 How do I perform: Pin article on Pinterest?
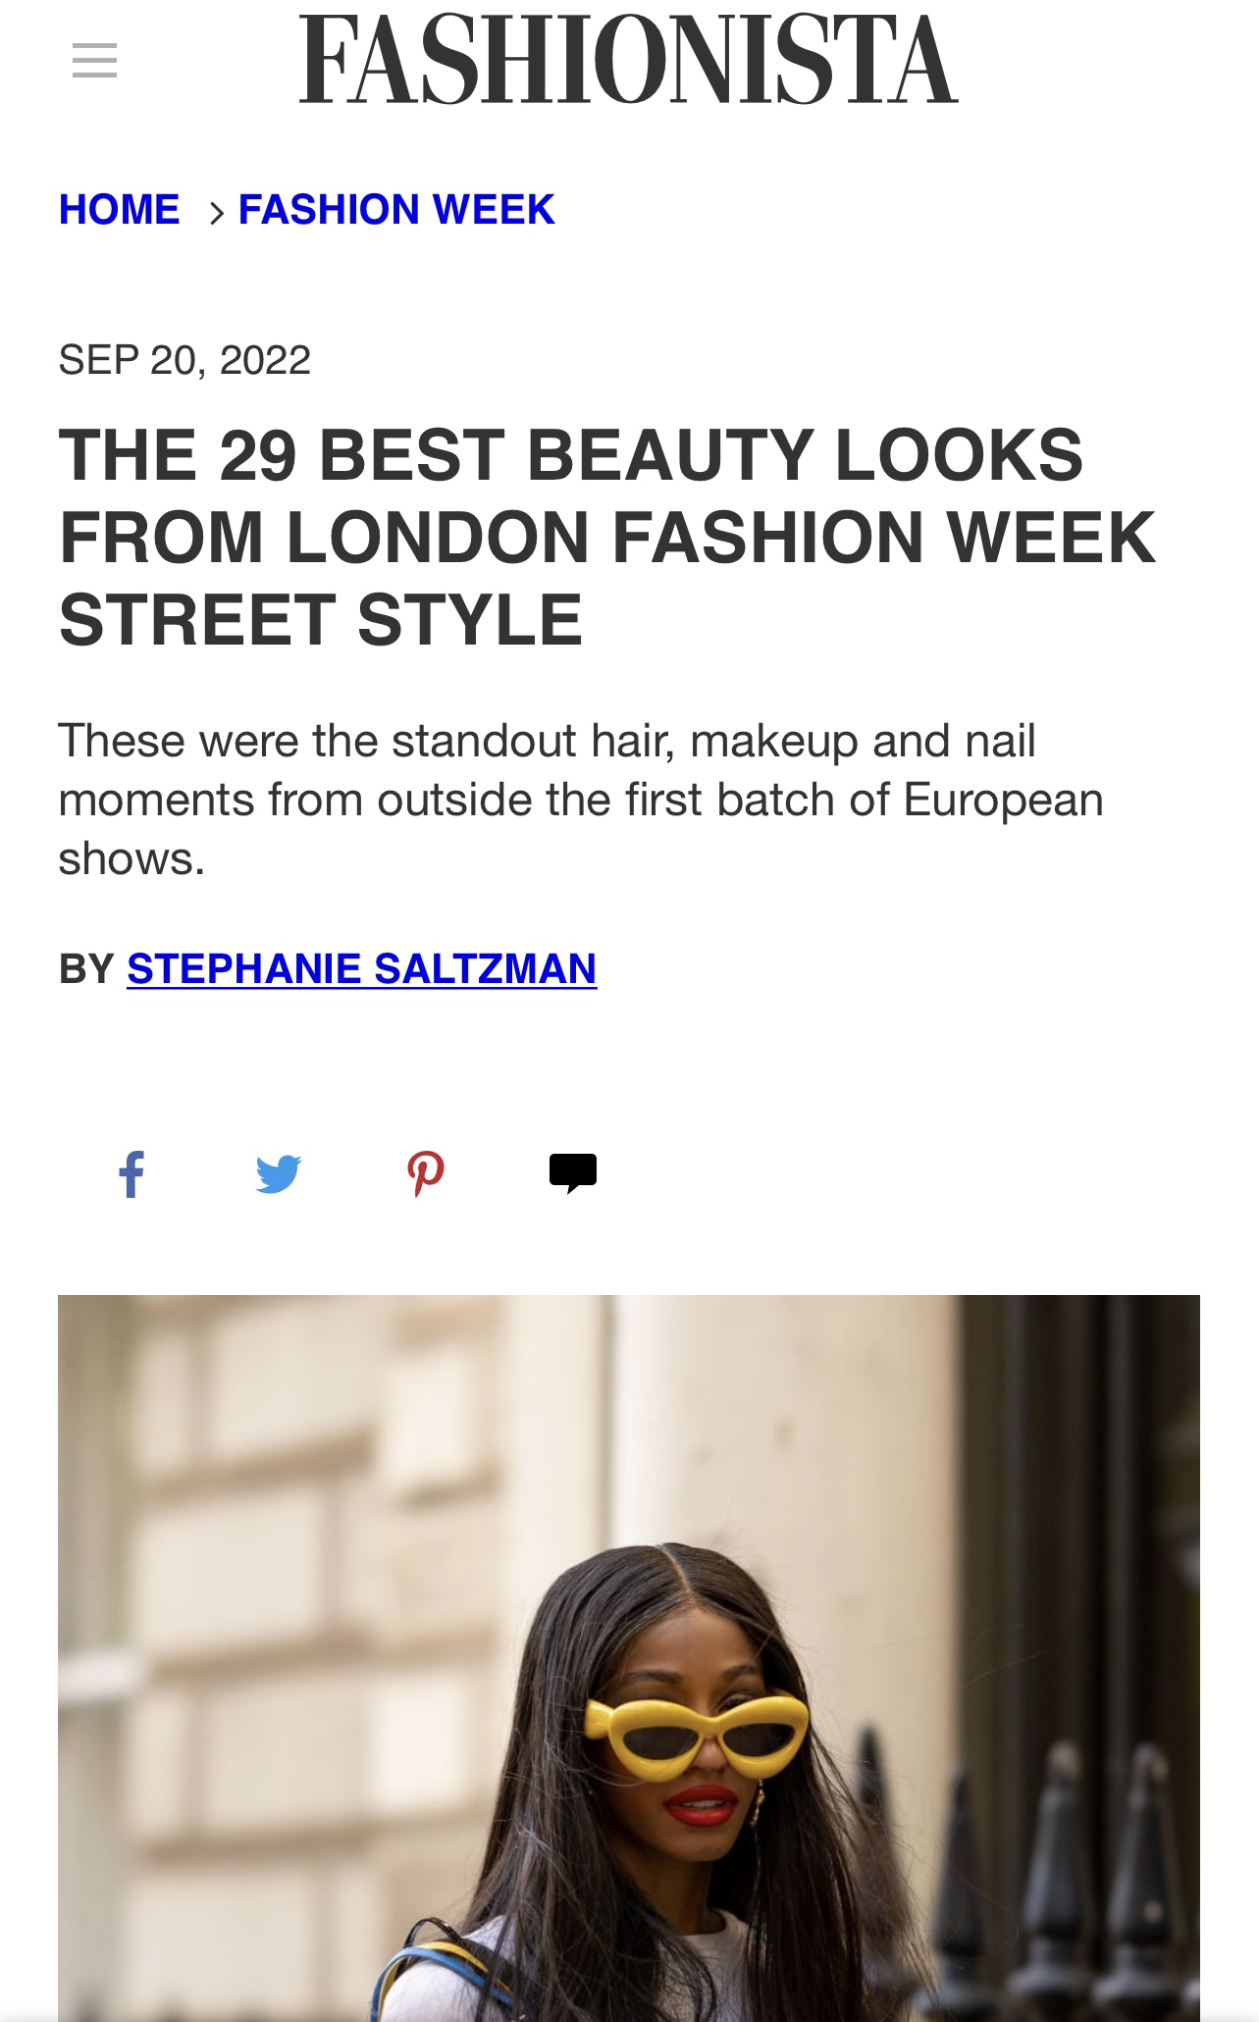click(426, 1173)
